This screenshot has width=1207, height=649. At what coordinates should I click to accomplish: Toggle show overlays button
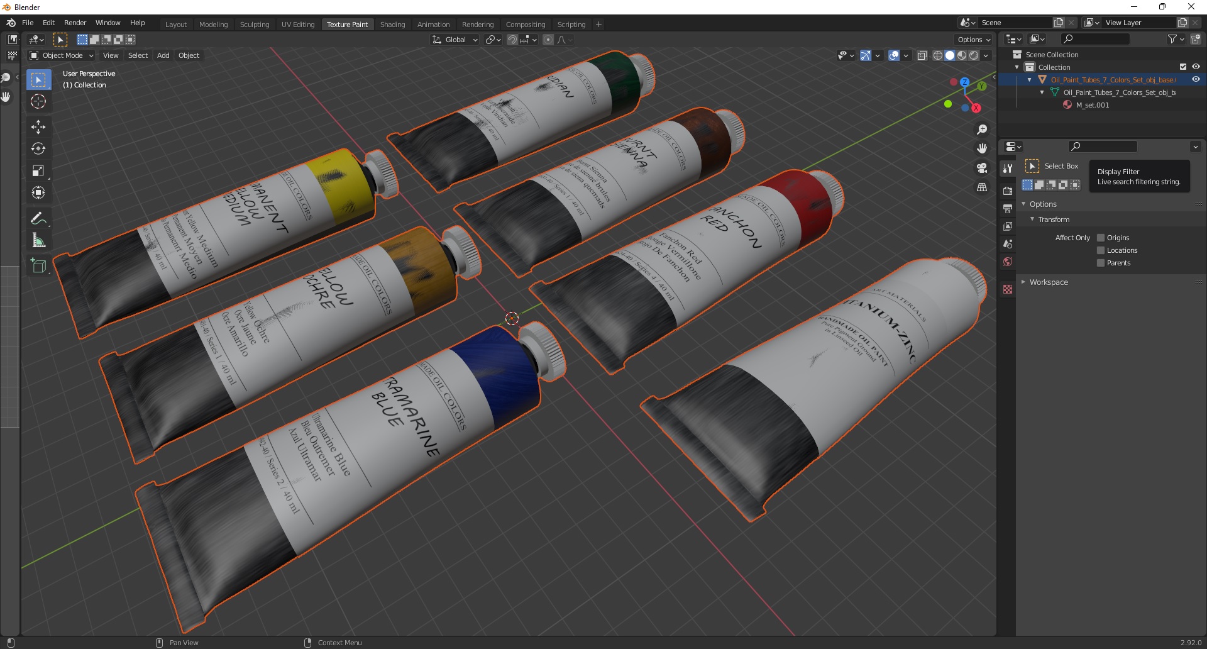point(894,55)
